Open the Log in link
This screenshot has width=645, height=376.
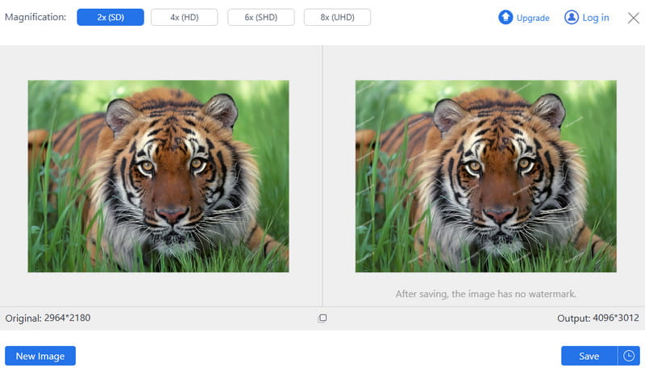pos(596,18)
